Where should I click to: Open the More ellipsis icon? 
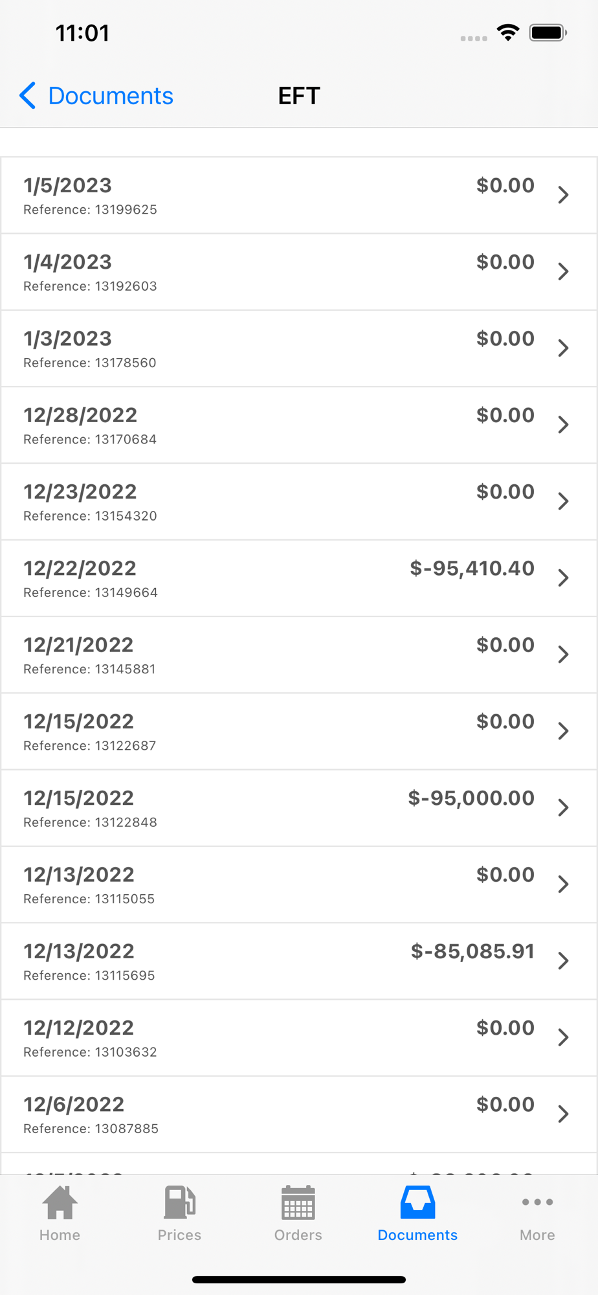pos(537,1202)
